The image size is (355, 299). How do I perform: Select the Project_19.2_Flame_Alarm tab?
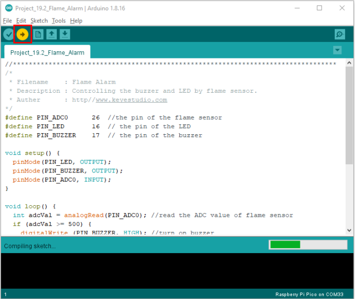tap(48, 52)
